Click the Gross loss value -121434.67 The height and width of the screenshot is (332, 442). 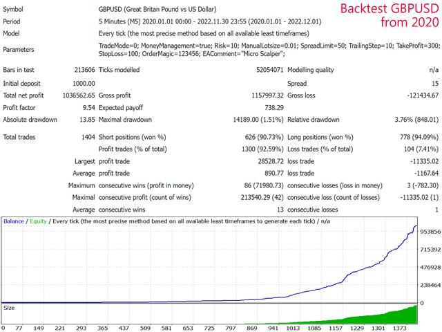coord(423,95)
